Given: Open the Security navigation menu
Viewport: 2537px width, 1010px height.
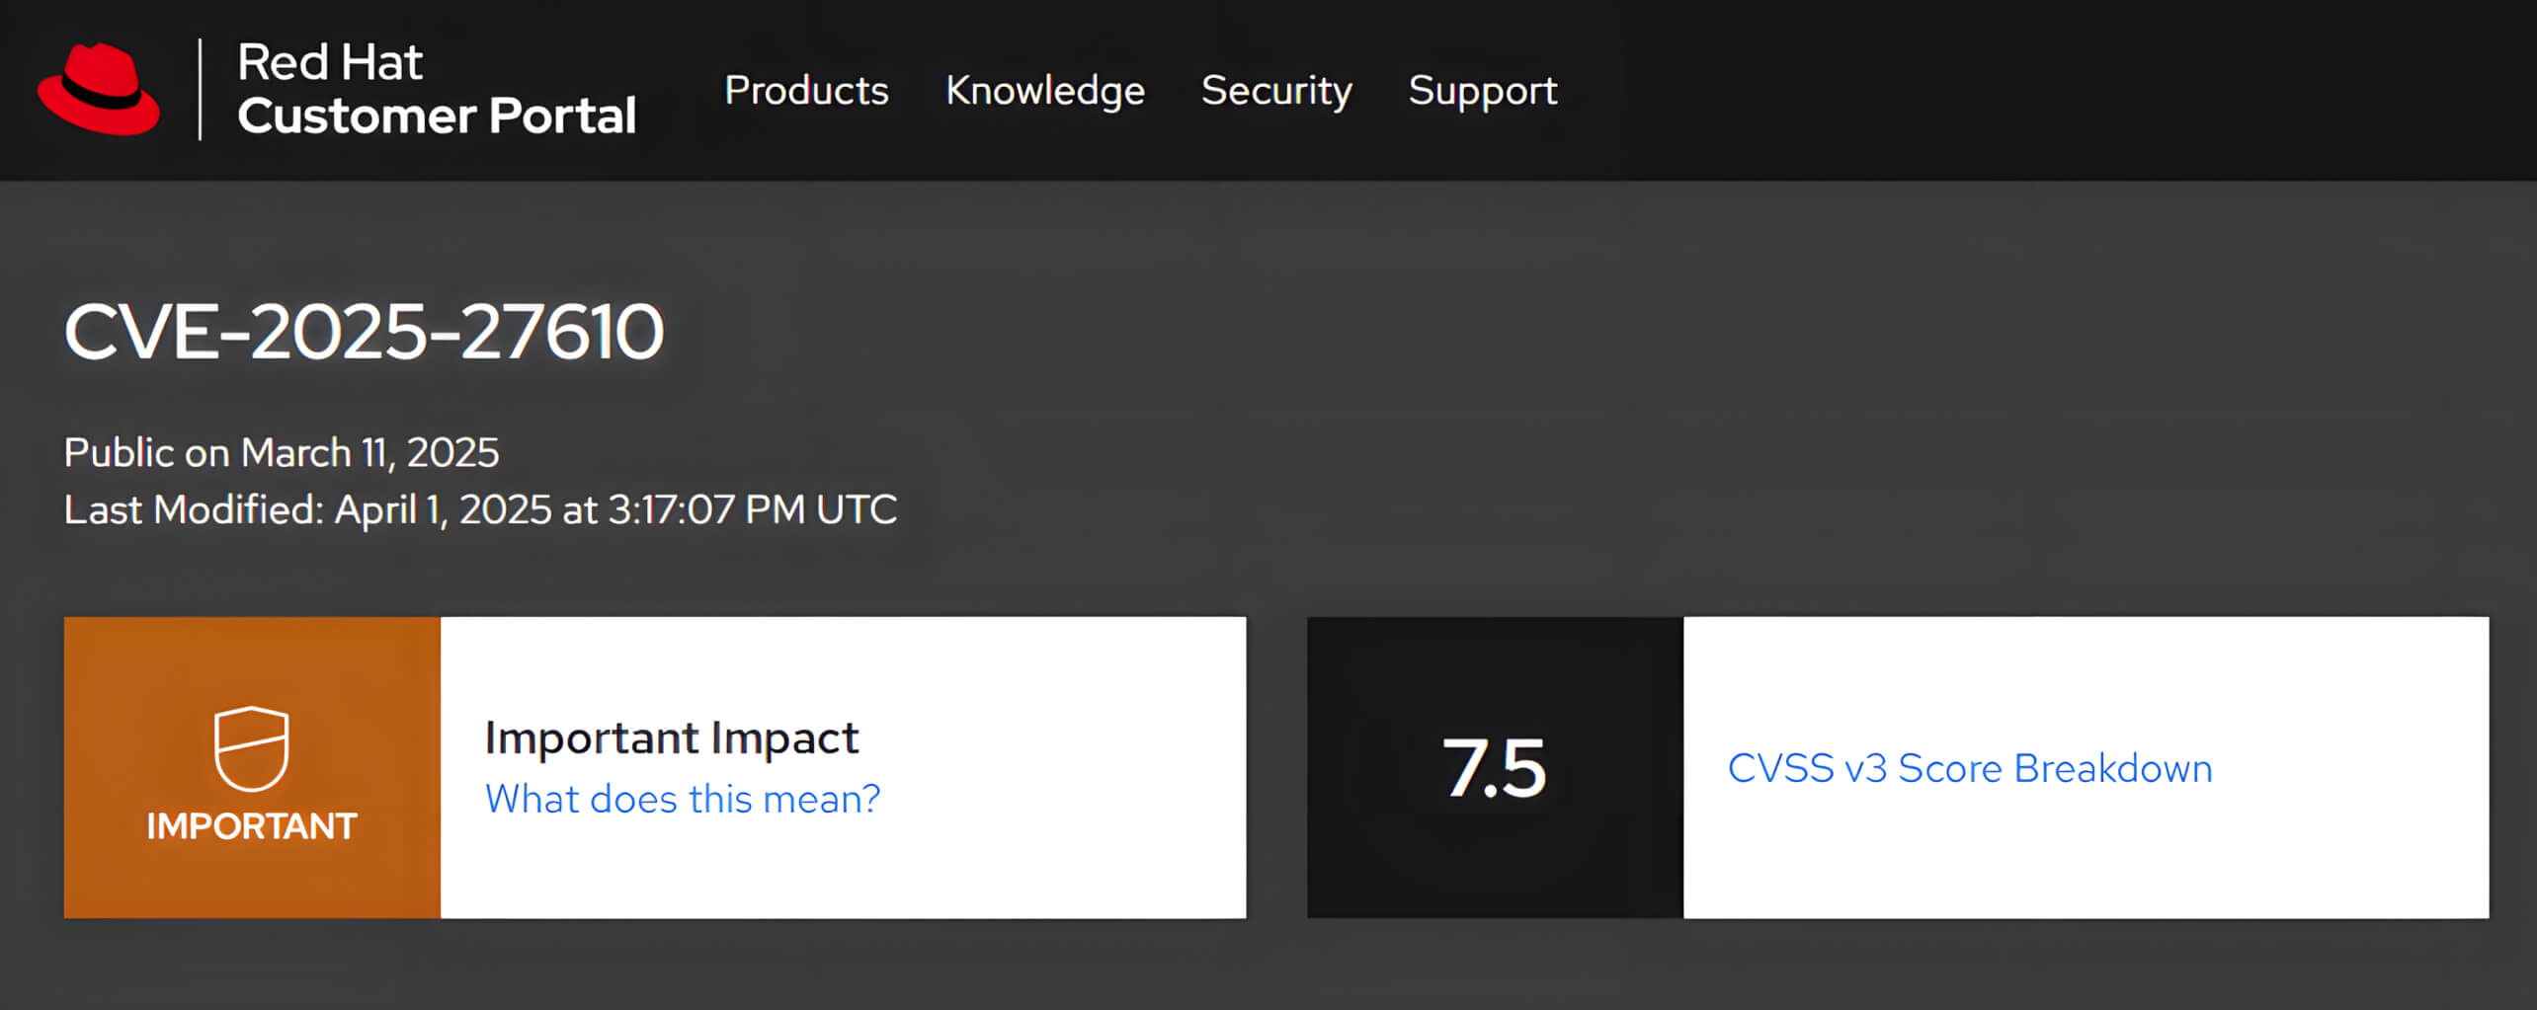Looking at the screenshot, I should coord(1276,91).
